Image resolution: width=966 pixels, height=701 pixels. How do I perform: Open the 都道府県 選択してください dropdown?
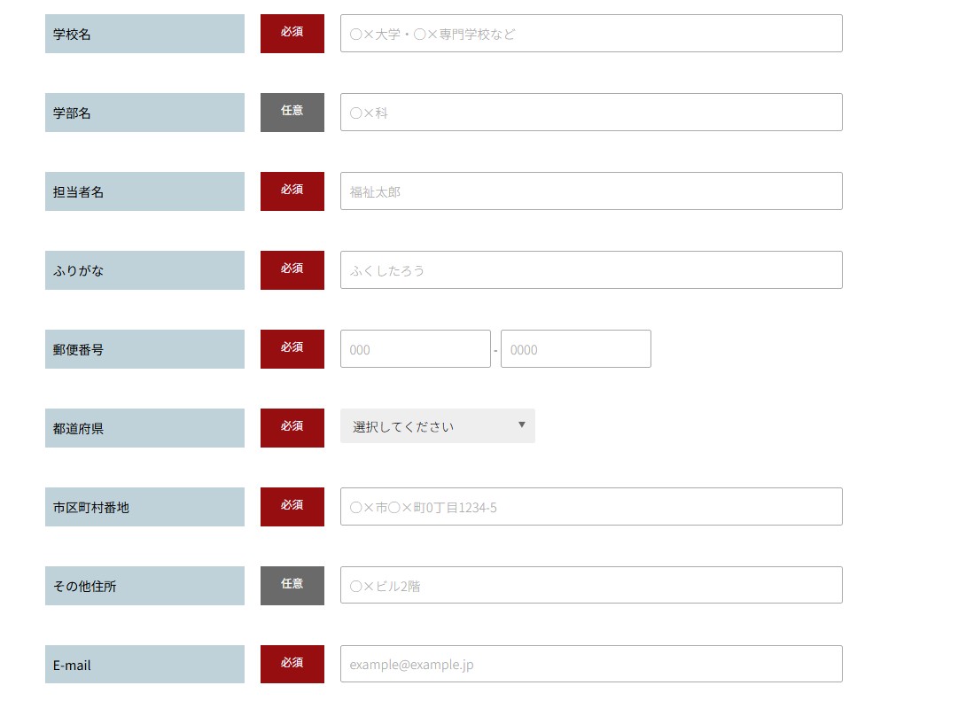(x=437, y=426)
